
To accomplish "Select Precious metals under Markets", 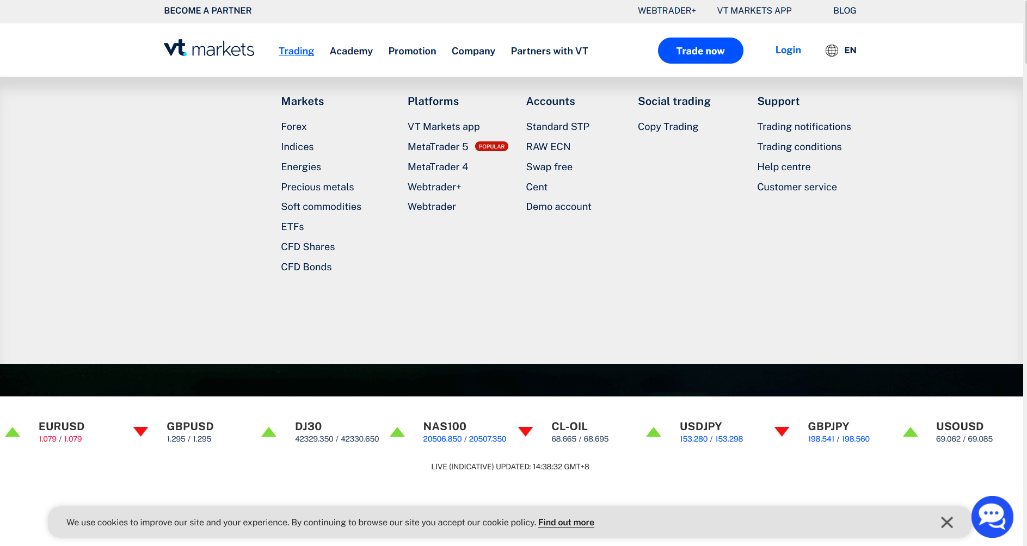I will point(317,187).
